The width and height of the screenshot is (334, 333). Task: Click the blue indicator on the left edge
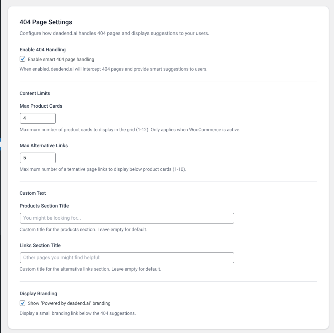pyautogui.click(x=1, y=140)
